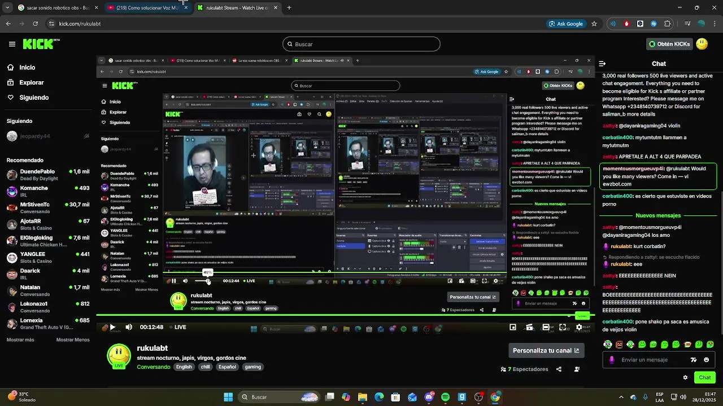The height and width of the screenshot is (406, 723).
Task: Collapse the chat panel with the arrow icon
Action: coord(602,64)
